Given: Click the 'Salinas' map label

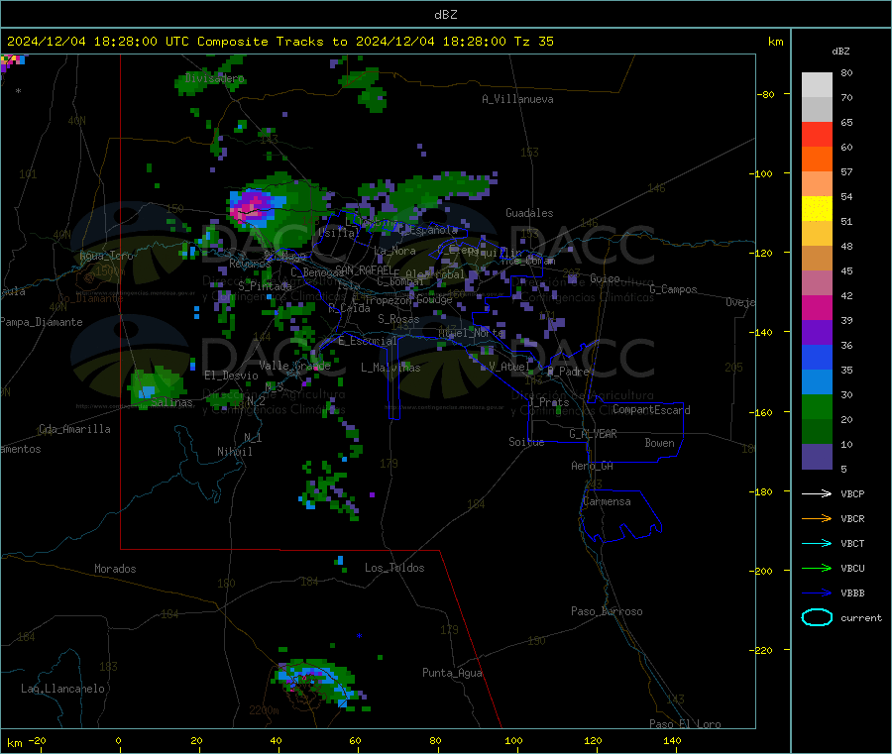Looking at the screenshot, I should click(x=171, y=402).
